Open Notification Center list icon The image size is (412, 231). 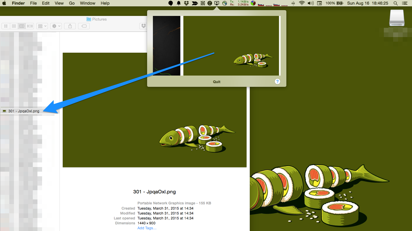pyautogui.click(x=405, y=3)
